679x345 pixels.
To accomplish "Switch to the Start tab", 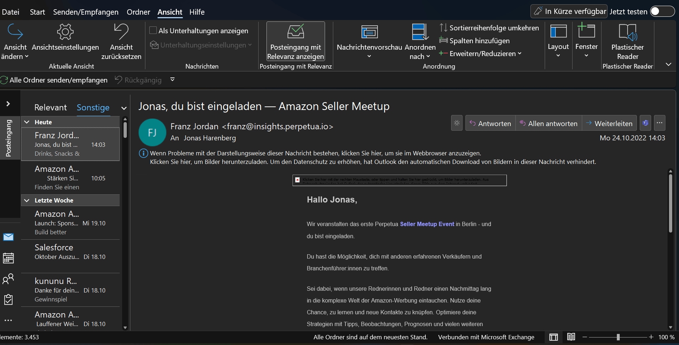I will (38, 12).
